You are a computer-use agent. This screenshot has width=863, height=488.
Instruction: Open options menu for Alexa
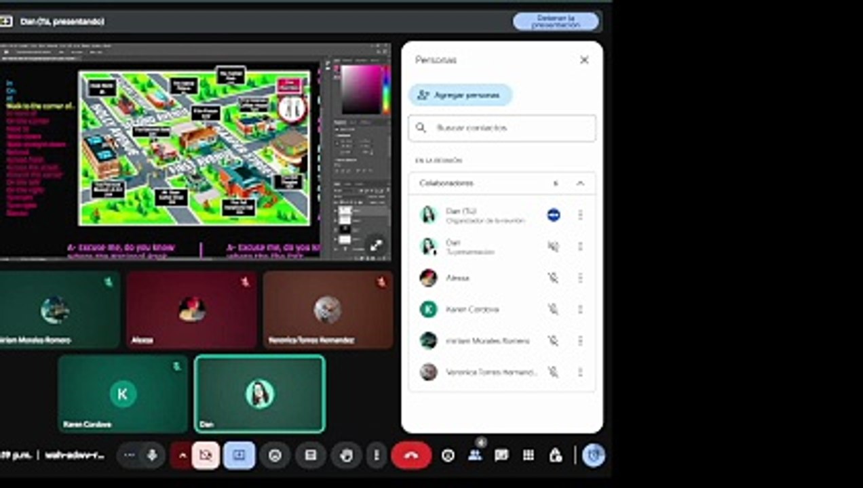580,278
